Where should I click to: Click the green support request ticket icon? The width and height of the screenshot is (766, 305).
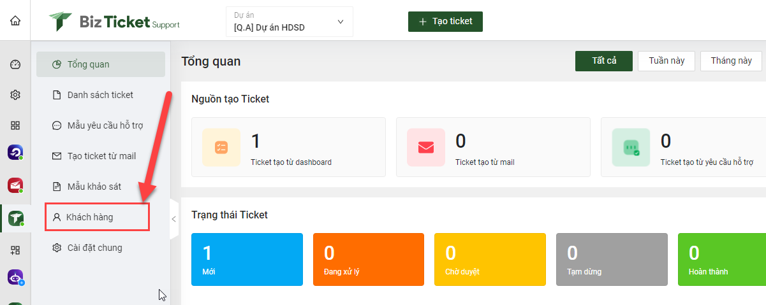click(x=631, y=147)
